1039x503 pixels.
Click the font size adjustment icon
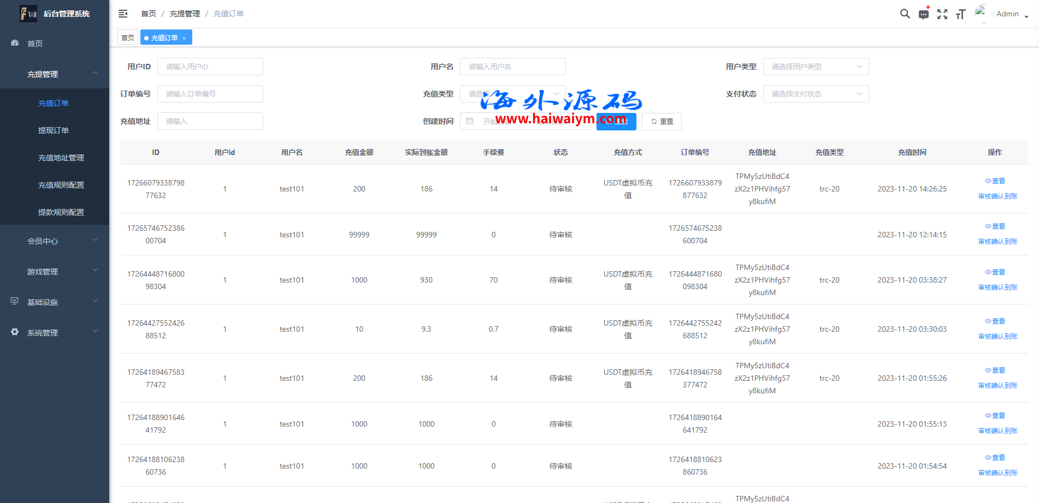coord(960,14)
